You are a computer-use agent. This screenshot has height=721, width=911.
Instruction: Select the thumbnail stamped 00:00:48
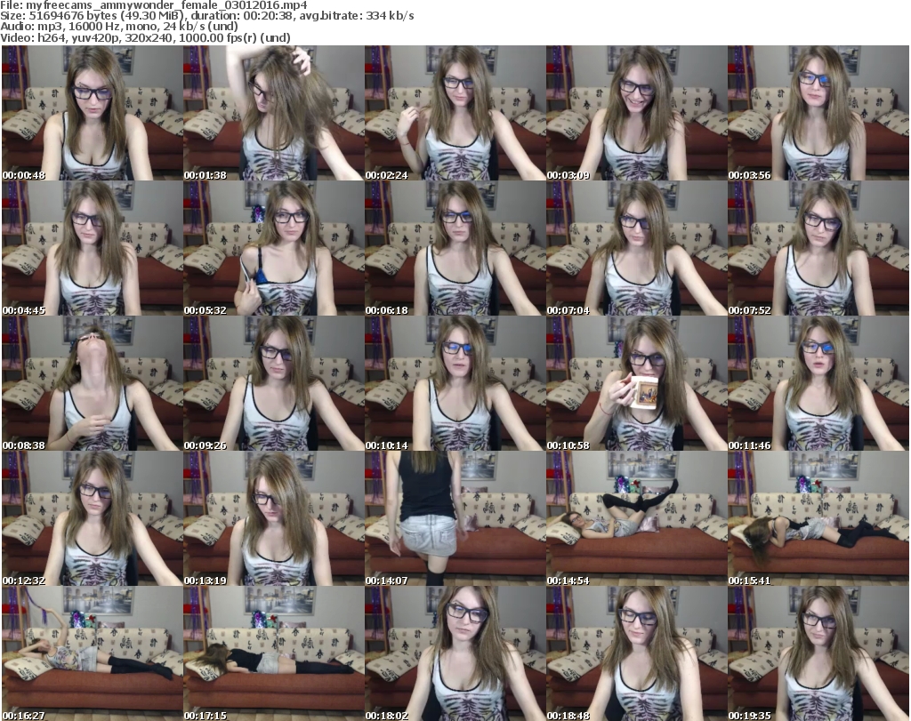point(93,113)
